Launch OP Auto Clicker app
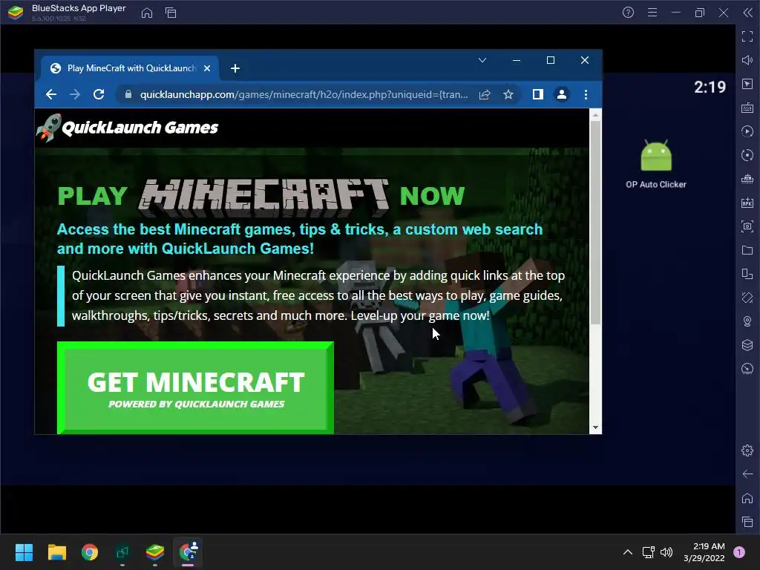 point(656,163)
